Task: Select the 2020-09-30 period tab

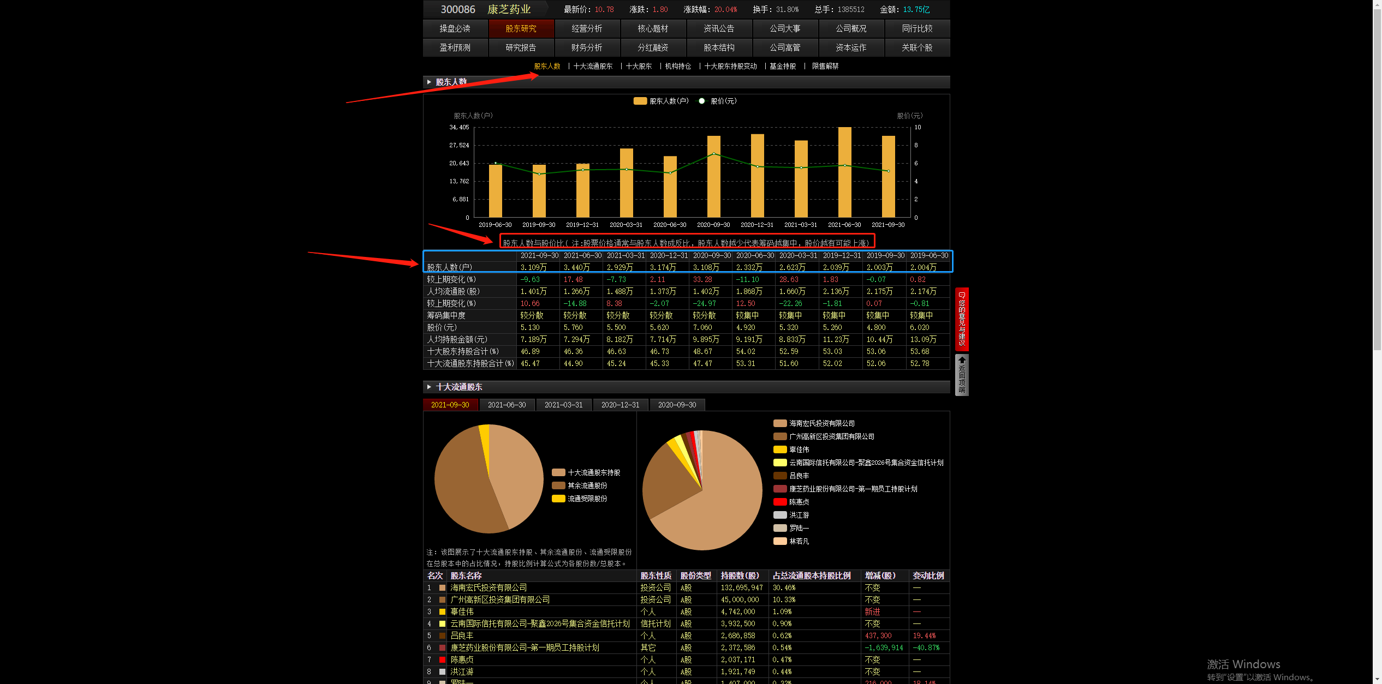Action: pyautogui.click(x=677, y=405)
